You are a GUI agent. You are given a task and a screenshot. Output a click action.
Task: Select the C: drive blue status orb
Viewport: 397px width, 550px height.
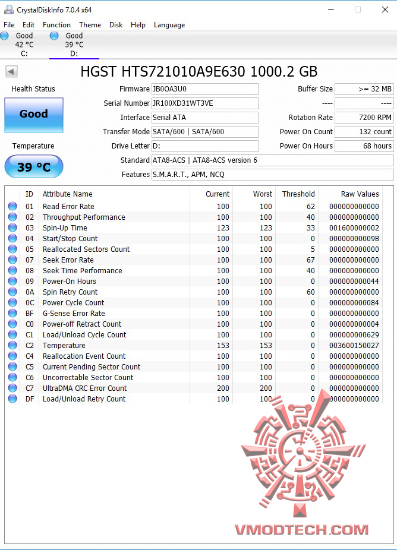4,36
